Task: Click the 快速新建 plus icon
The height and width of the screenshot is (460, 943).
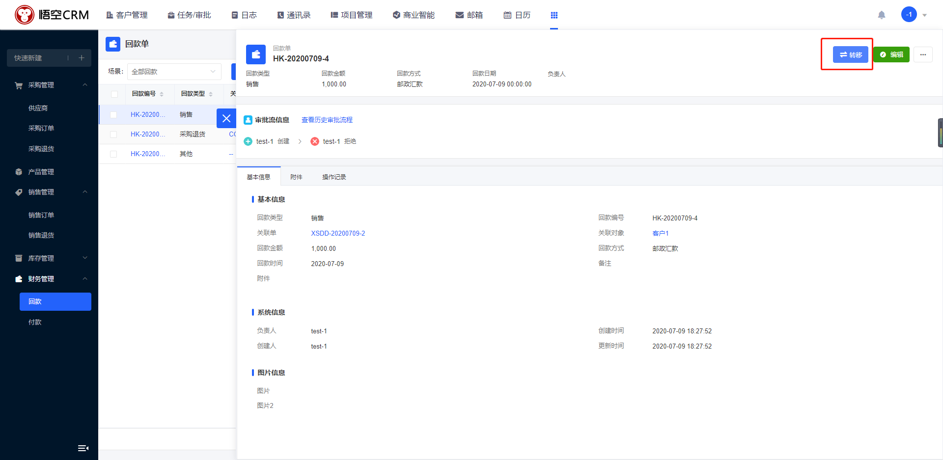Action: point(82,58)
